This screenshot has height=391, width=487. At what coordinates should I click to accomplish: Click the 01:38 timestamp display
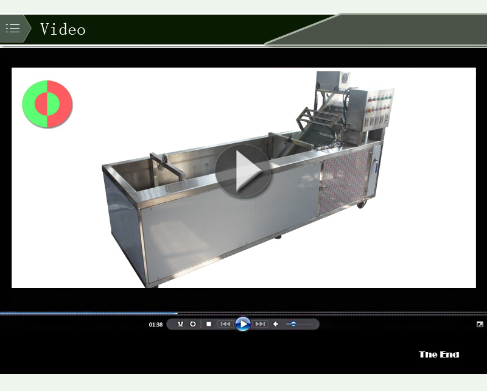tap(155, 325)
